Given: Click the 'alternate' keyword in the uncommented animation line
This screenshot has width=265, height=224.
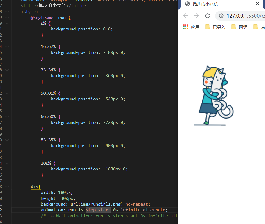Looking at the screenshot, I should tap(154, 210).
